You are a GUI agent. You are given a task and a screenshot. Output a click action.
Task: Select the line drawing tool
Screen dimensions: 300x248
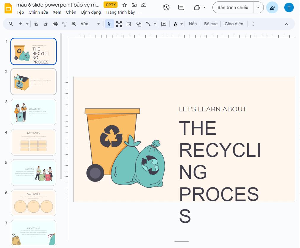[148, 24]
